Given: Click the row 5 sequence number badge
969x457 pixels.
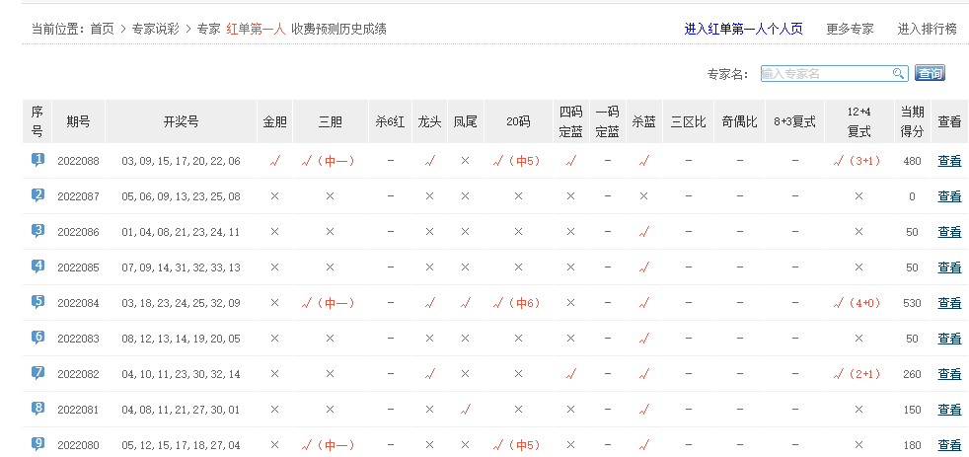Looking at the screenshot, I should 37,301.
